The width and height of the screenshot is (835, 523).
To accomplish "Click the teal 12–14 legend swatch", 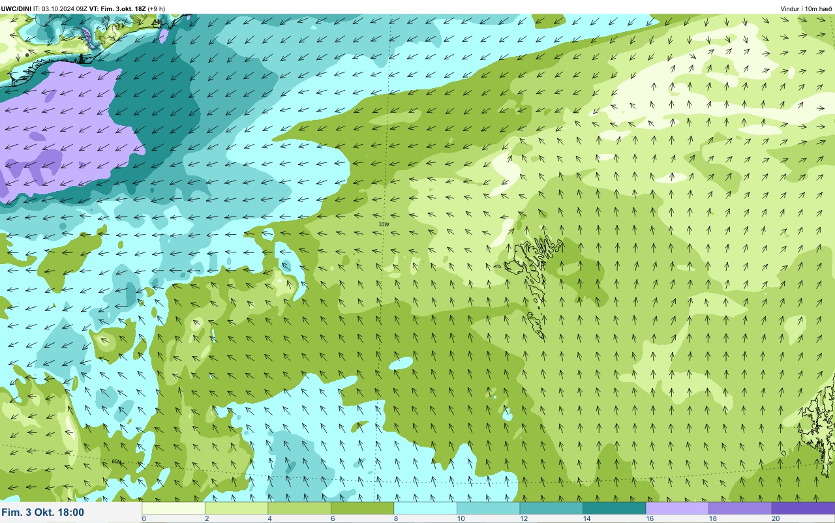I will (x=551, y=508).
